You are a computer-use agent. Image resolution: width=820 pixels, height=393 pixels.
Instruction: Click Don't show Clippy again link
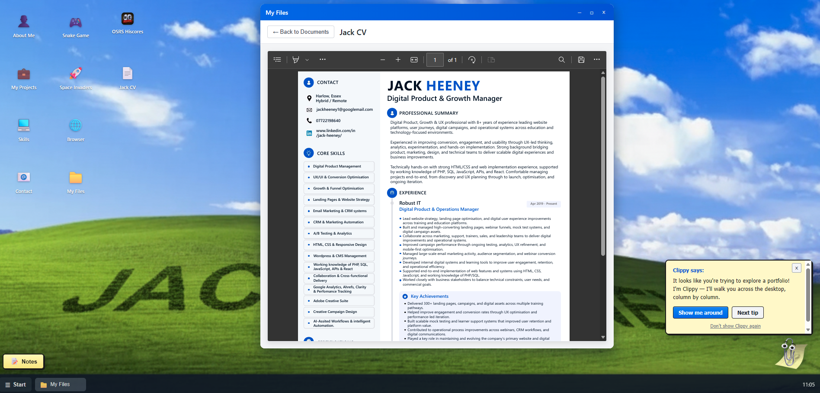[x=735, y=326]
